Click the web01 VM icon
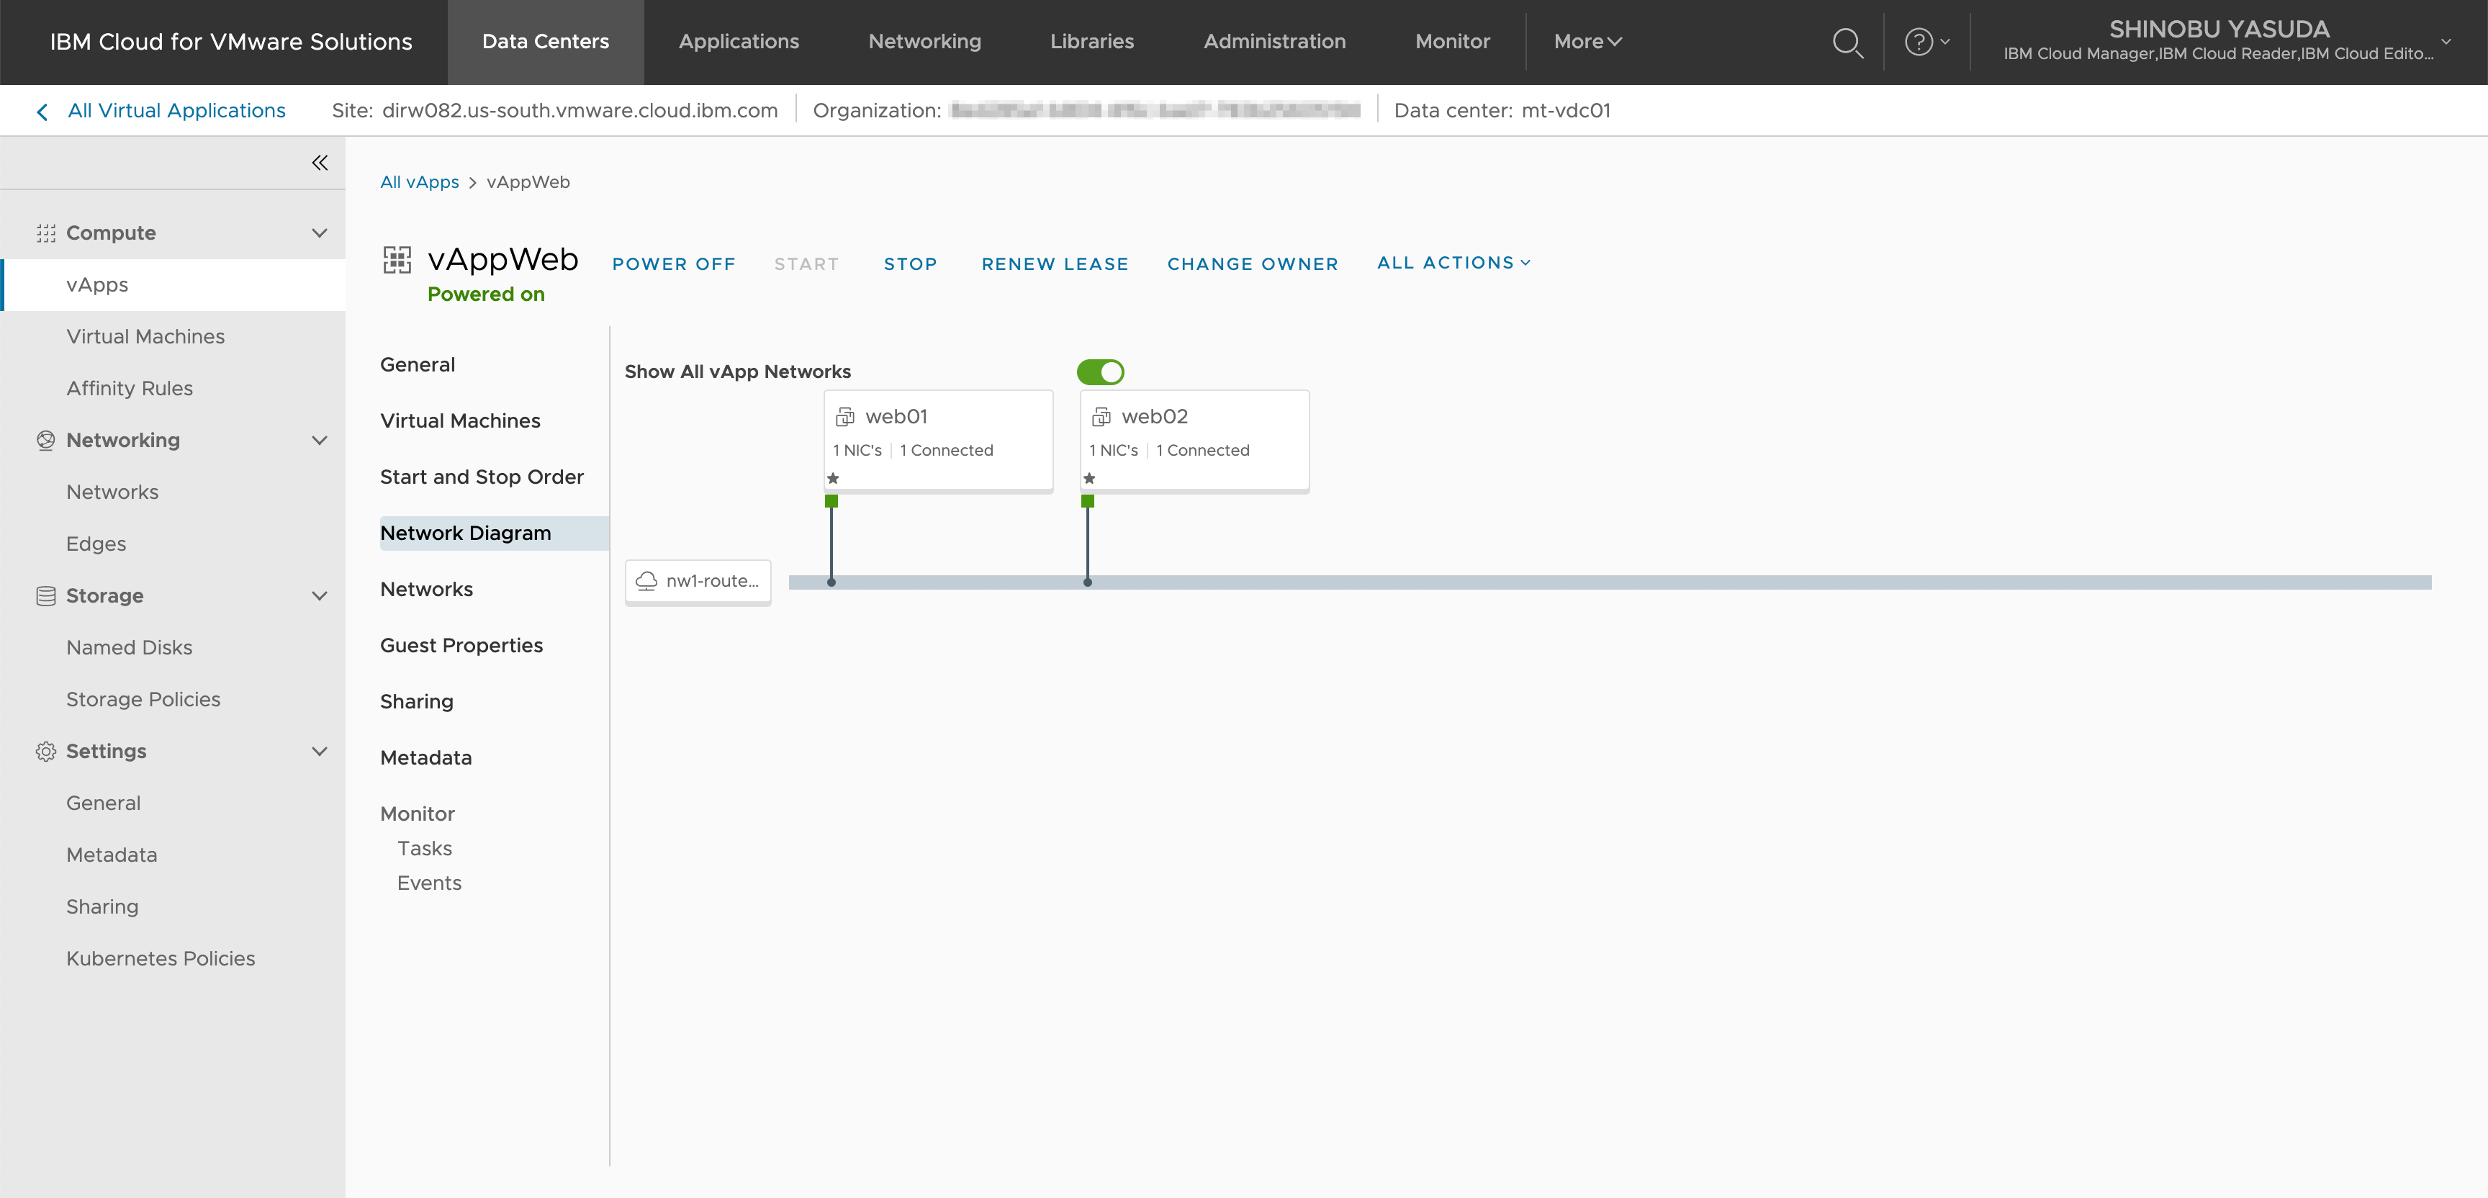 click(845, 416)
